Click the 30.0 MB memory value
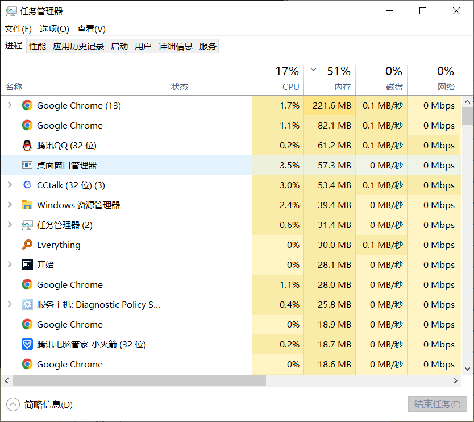 pos(334,245)
